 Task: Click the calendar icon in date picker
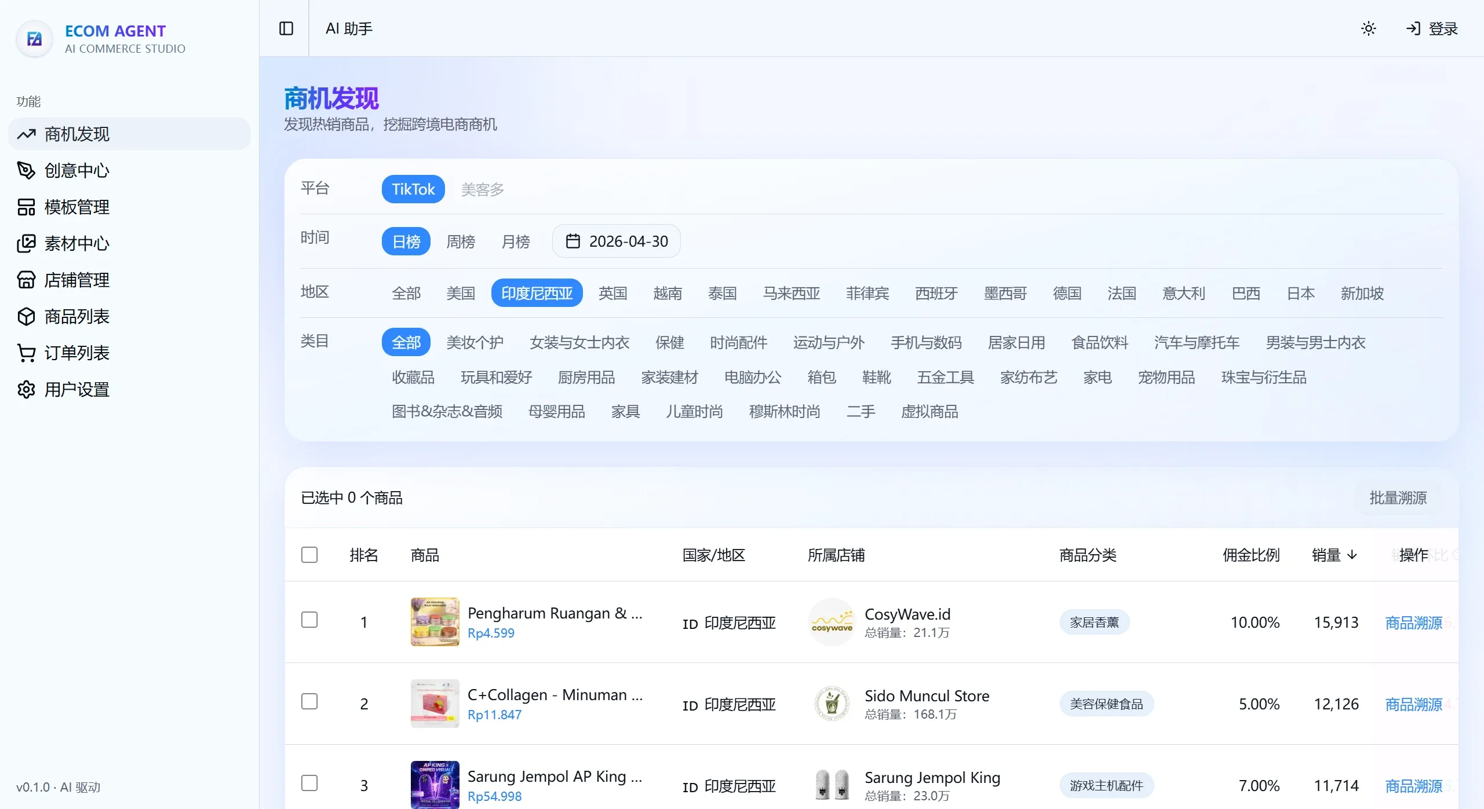573,241
